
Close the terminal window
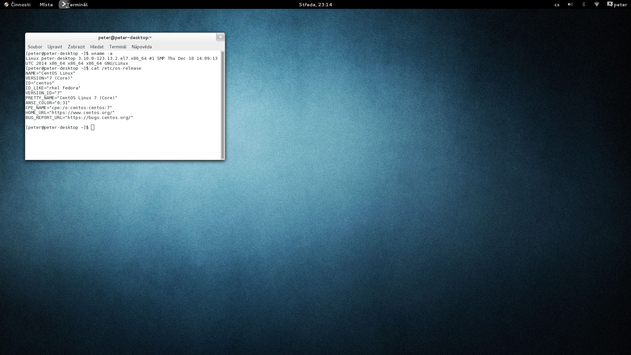coord(221,37)
